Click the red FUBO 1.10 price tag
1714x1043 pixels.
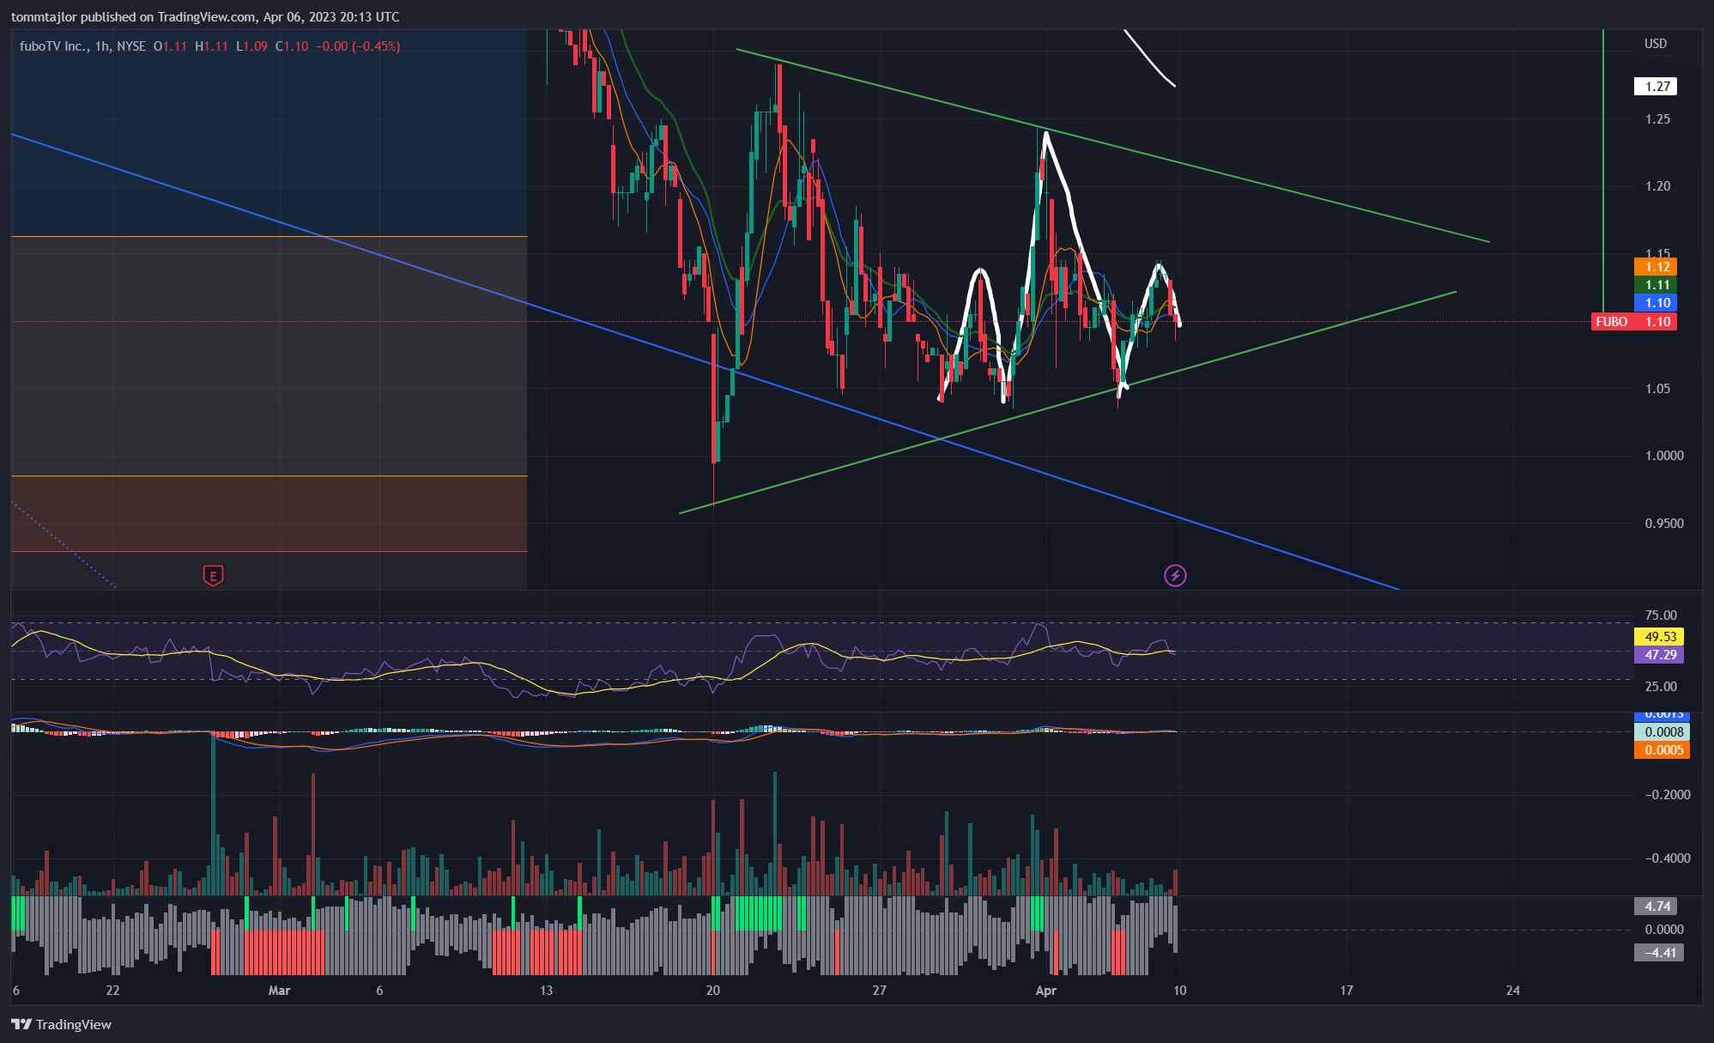point(1633,322)
